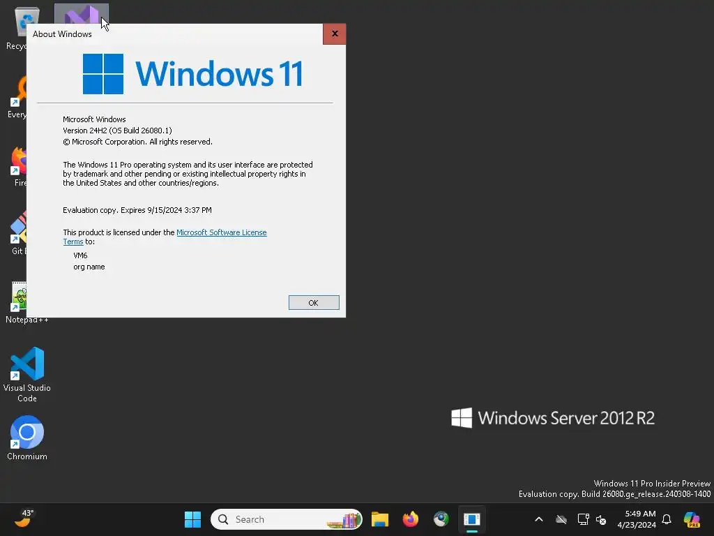Click the 'org name' text
Viewport: 714px width, 536px height.
tap(89, 267)
